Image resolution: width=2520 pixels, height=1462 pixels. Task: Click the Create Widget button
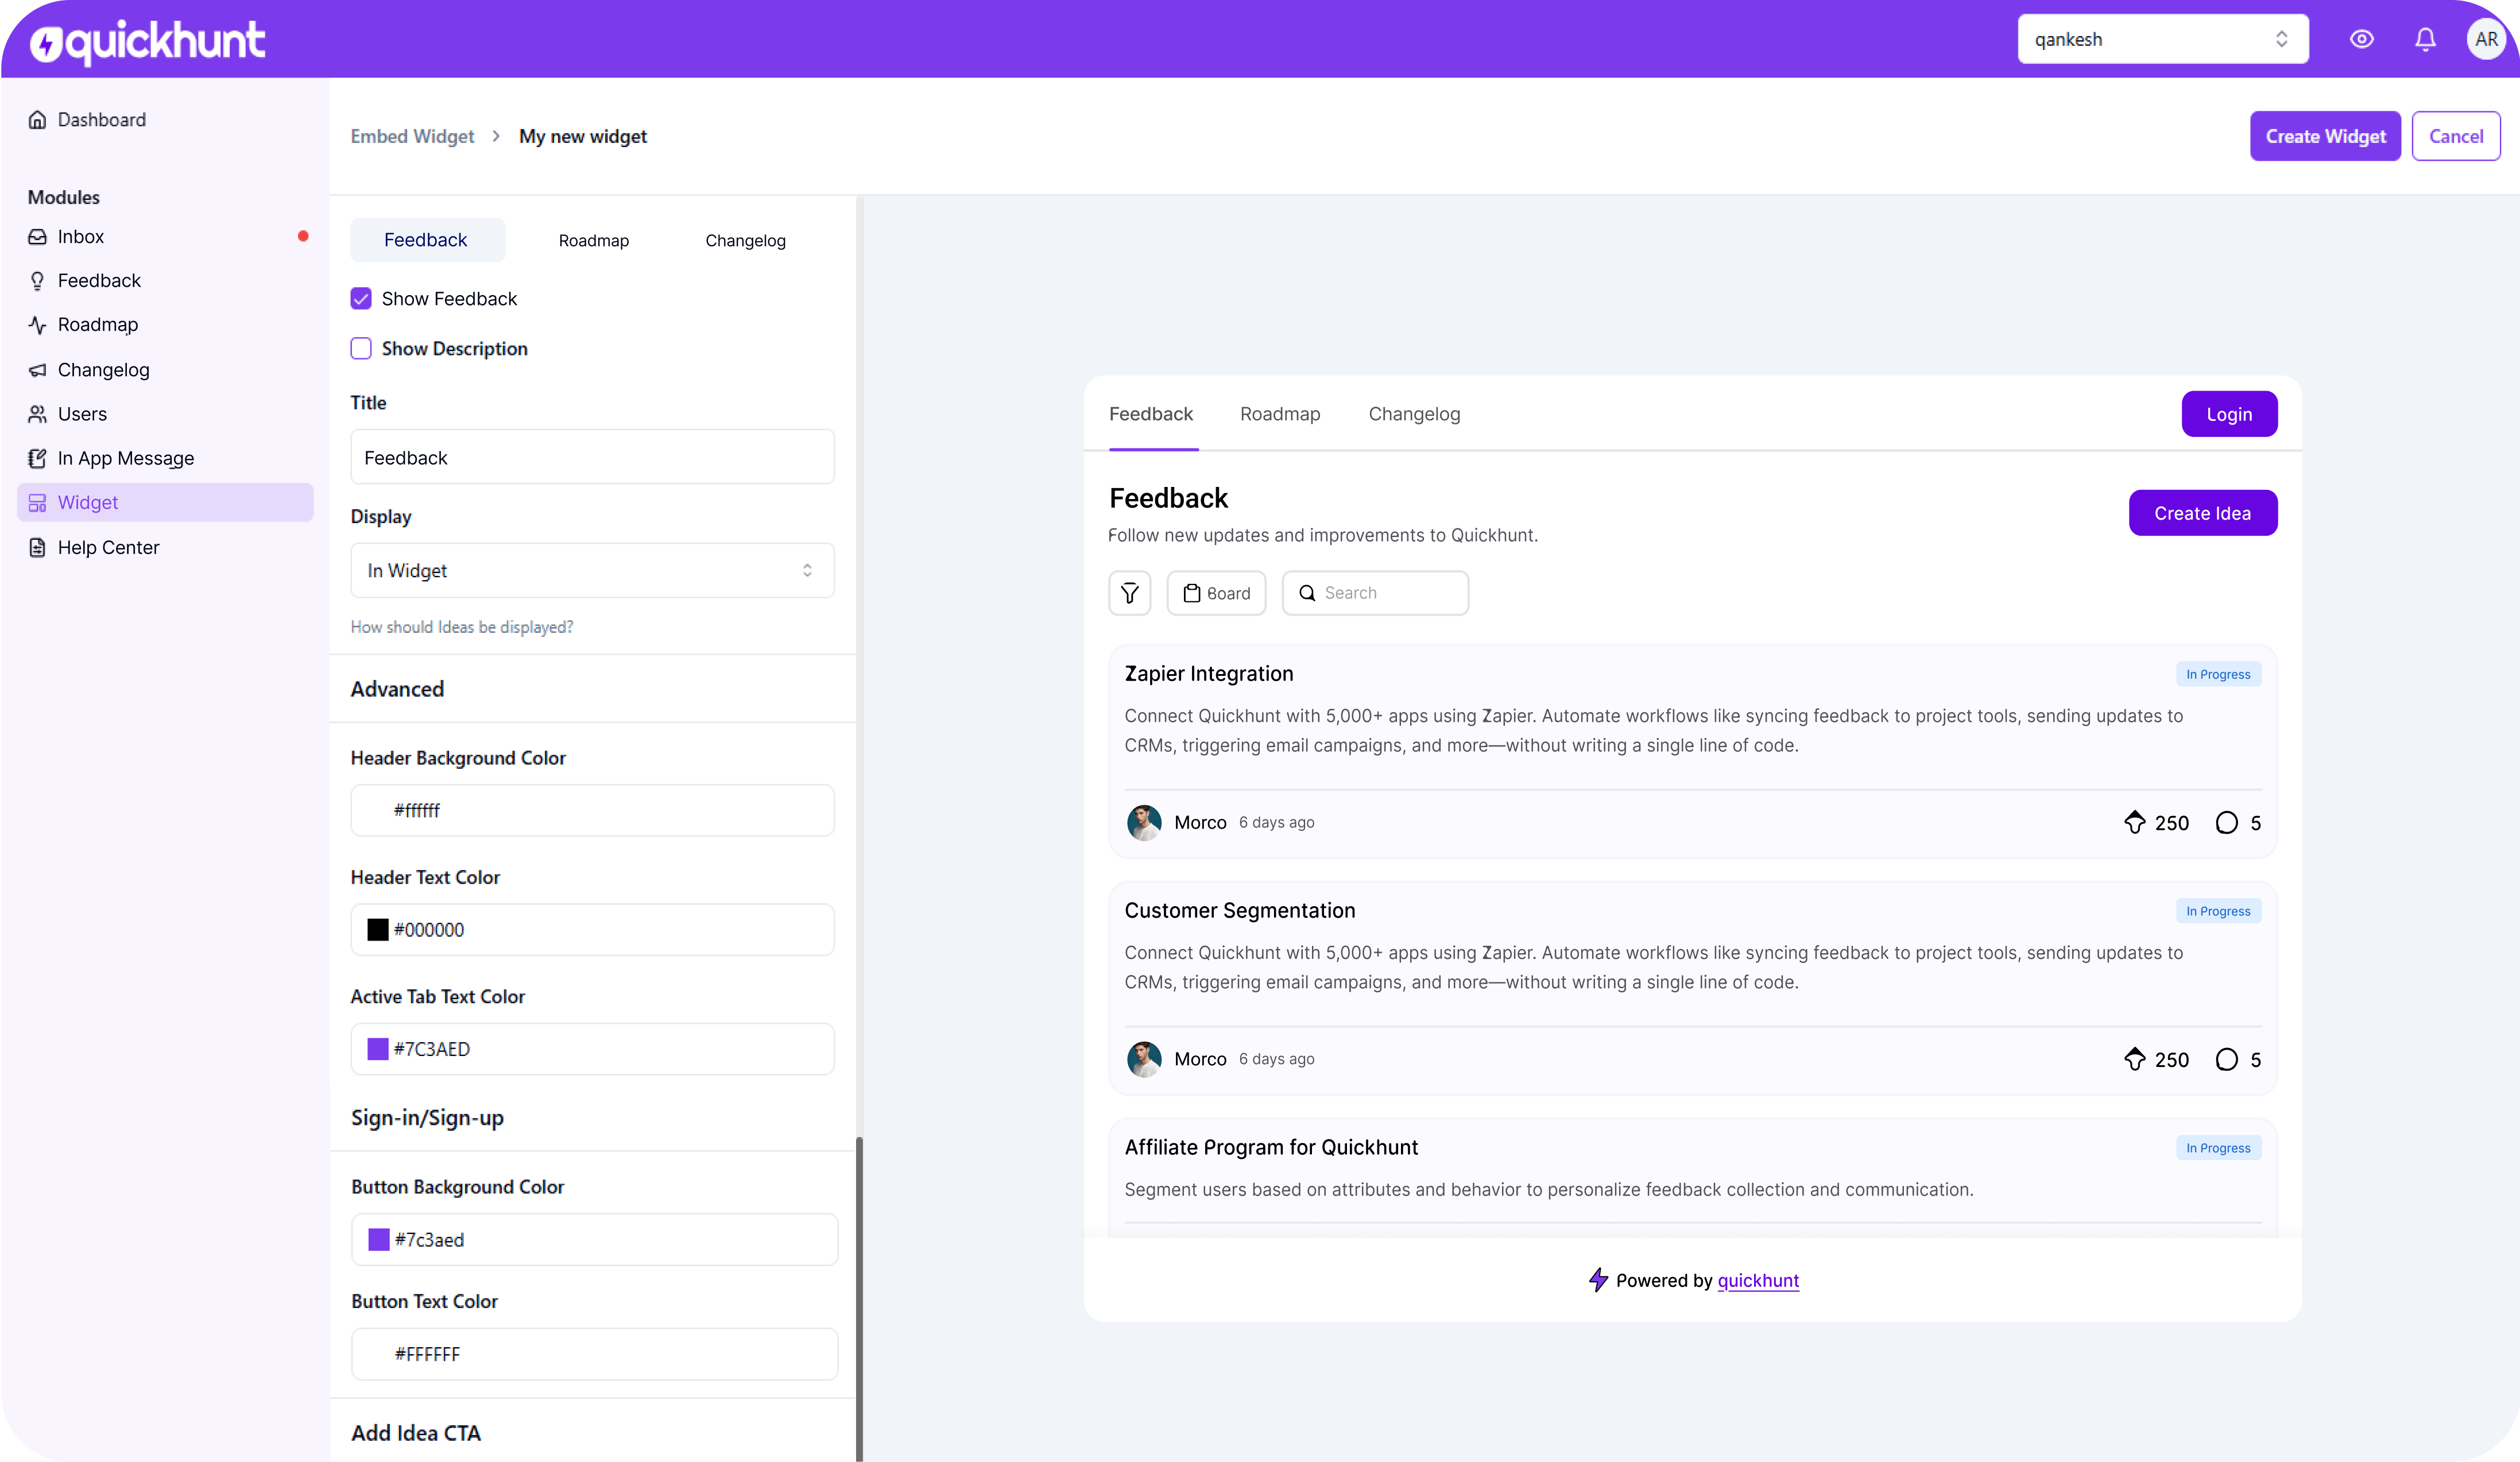(2325, 136)
